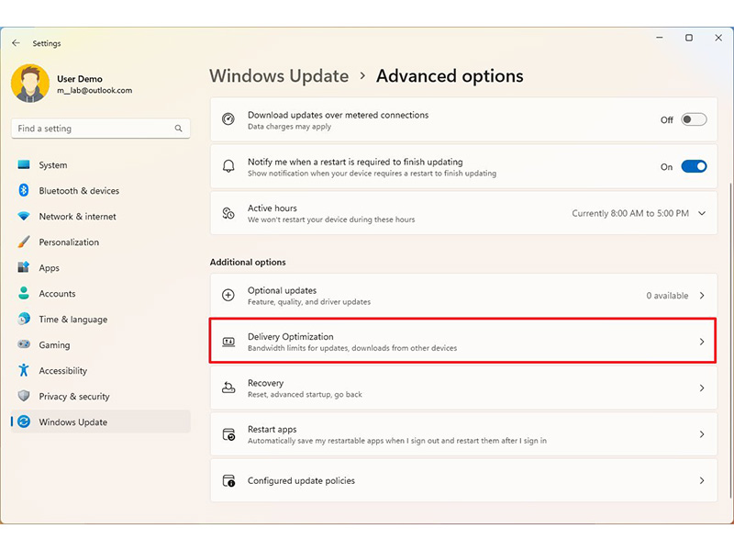Screen dimensions: 734x551
Task: Click the 0 available text
Action: pyautogui.click(x=667, y=296)
